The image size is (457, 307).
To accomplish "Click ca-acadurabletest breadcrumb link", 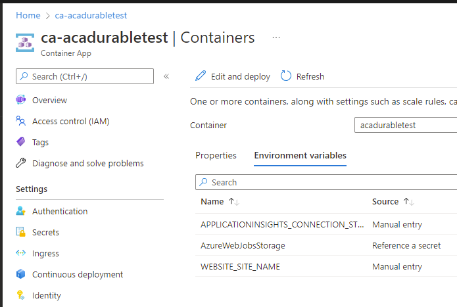I will (x=91, y=15).
